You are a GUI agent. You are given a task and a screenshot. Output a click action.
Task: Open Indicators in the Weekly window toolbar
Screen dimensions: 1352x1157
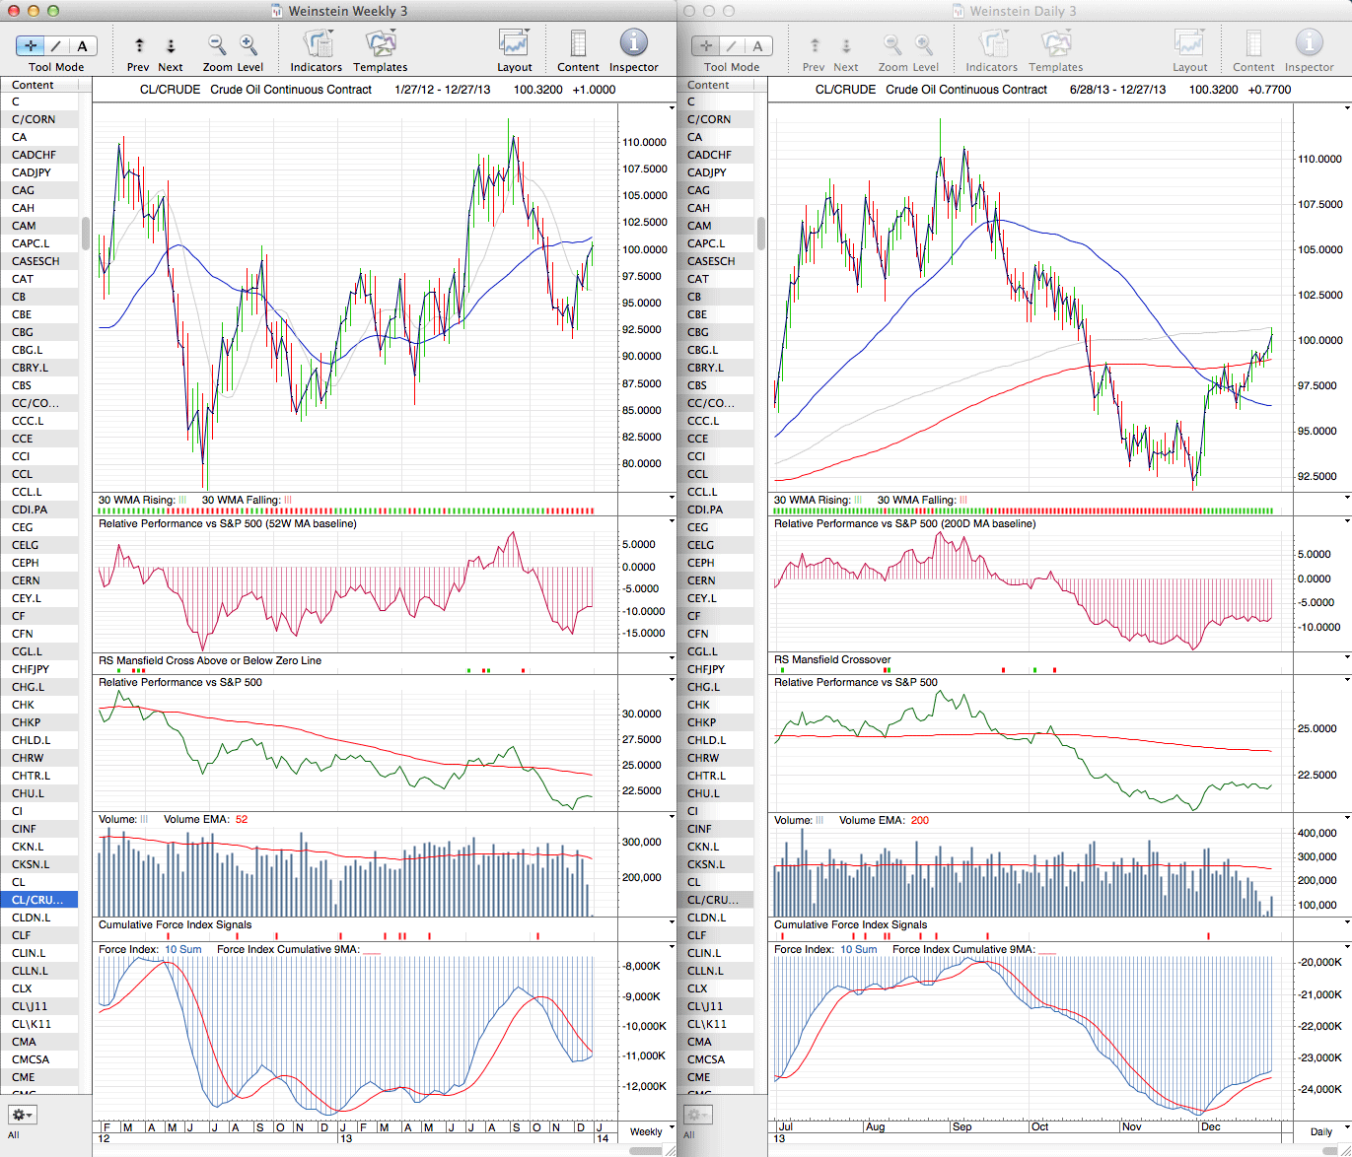click(x=317, y=44)
